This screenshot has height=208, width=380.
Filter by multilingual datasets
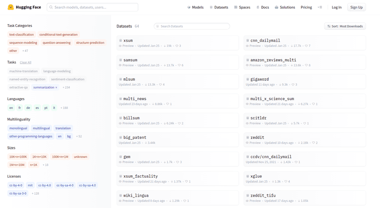pyautogui.click(x=41, y=128)
